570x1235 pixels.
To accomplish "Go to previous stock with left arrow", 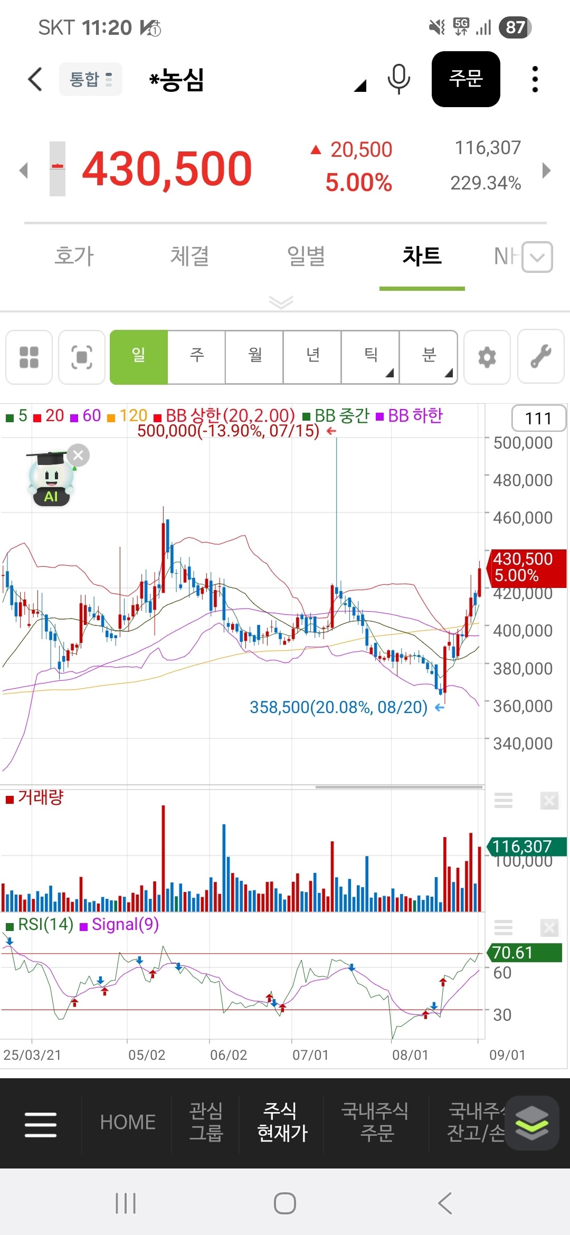I will (x=23, y=170).
